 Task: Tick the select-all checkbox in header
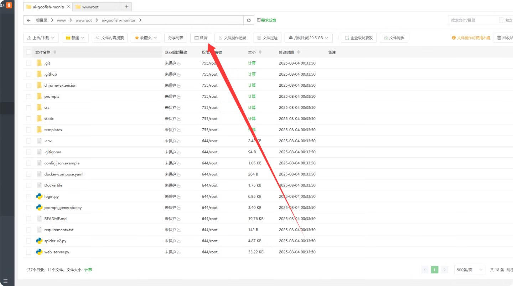click(x=29, y=52)
